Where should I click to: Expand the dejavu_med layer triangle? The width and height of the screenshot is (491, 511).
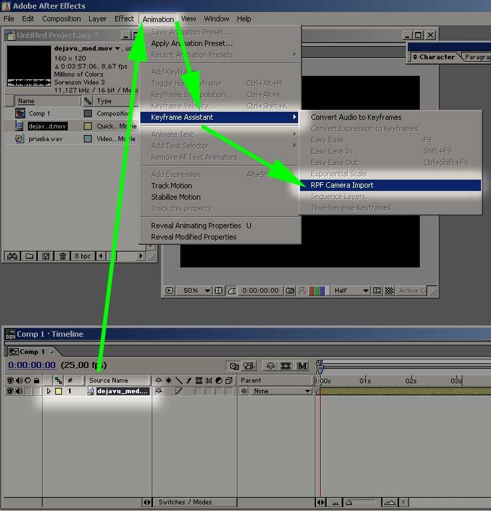49,391
